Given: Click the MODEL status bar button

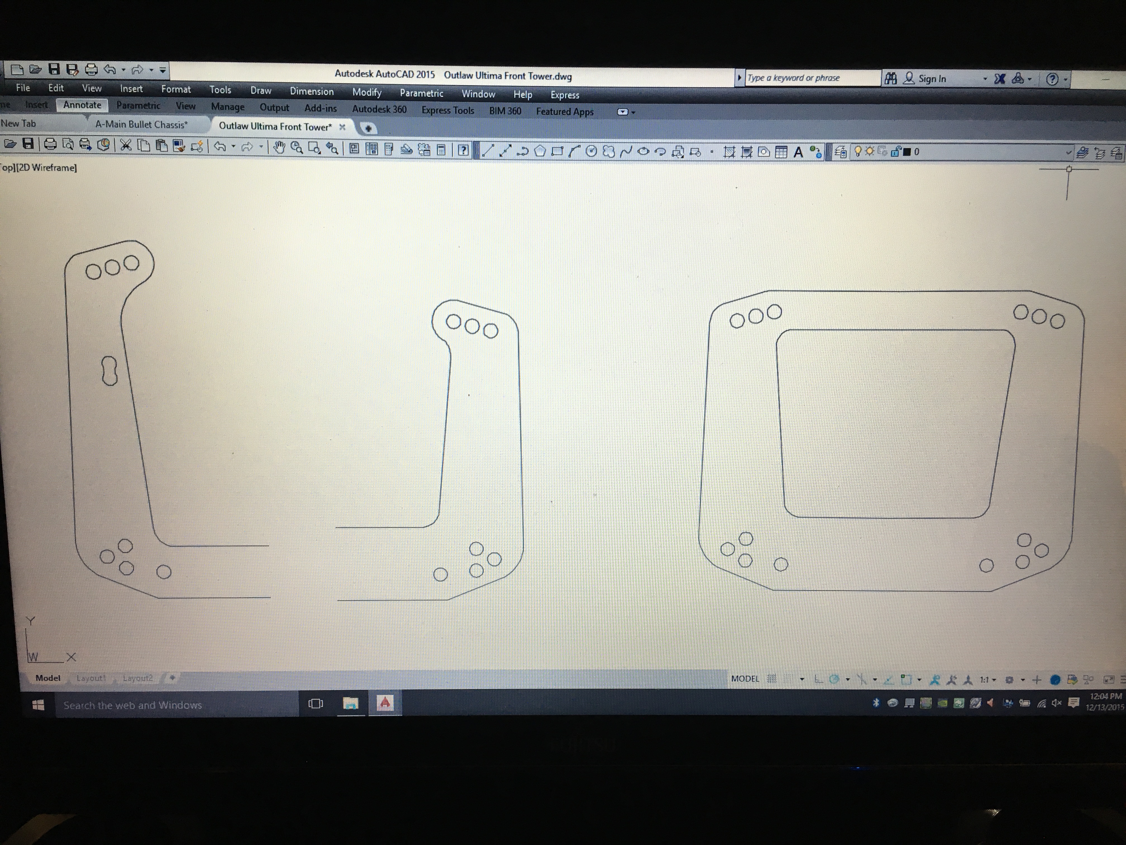Looking at the screenshot, I should [x=745, y=678].
